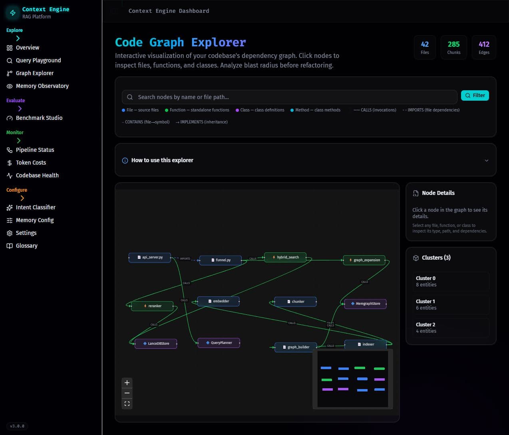This screenshot has width=509, height=435.
Task: Navigate to Pipeline Status
Action: point(35,150)
